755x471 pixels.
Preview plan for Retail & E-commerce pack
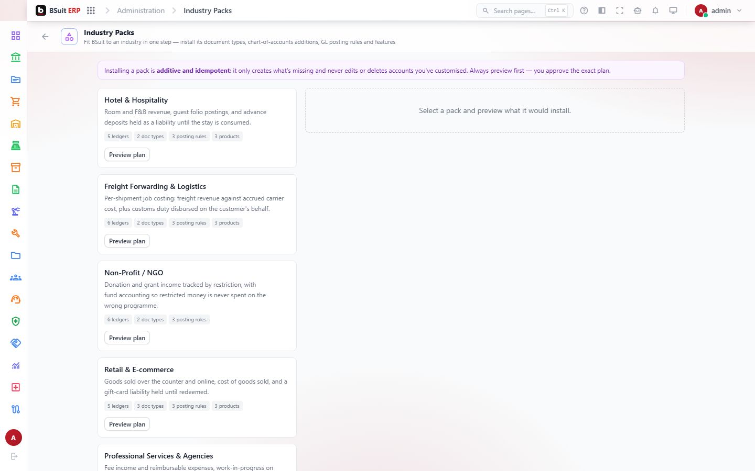point(127,424)
